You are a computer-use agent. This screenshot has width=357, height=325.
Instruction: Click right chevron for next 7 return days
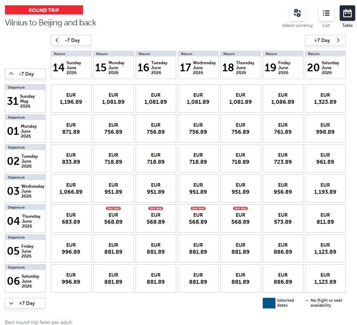(338, 40)
